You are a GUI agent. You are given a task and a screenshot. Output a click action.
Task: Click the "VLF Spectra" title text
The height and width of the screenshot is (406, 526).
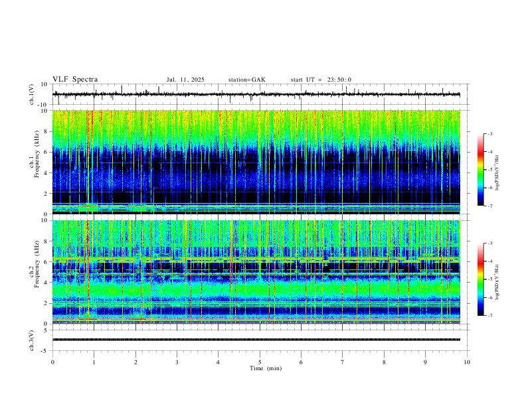coord(75,80)
